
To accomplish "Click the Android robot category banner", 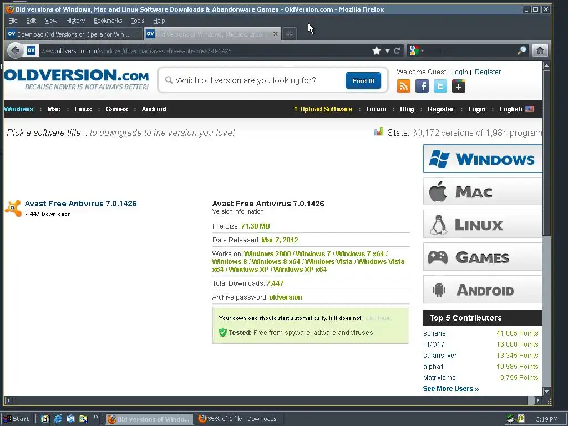I will (483, 290).
